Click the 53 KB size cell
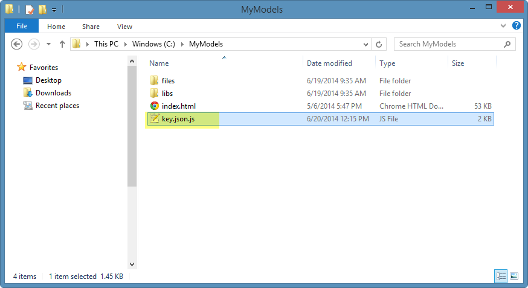 [483, 106]
